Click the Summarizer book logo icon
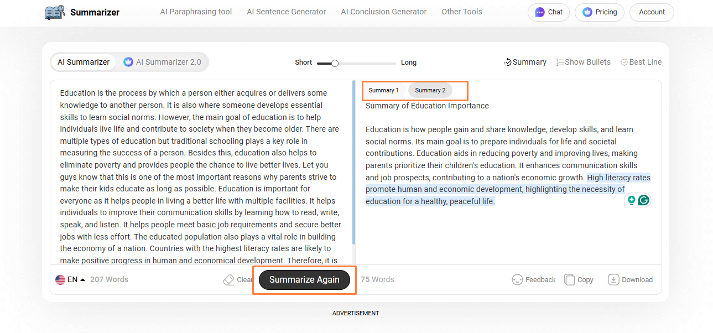The width and height of the screenshot is (713, 333). pos(55,12)
